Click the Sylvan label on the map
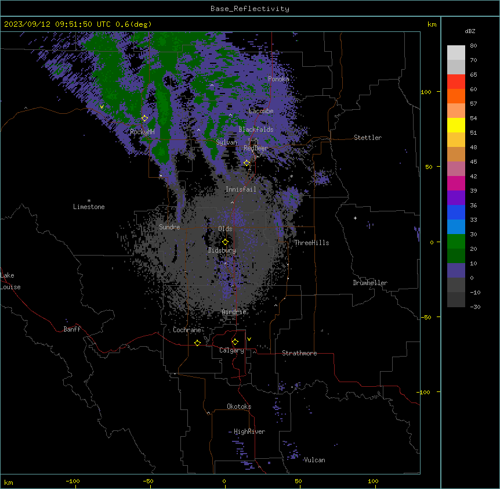 click(226, 142)
